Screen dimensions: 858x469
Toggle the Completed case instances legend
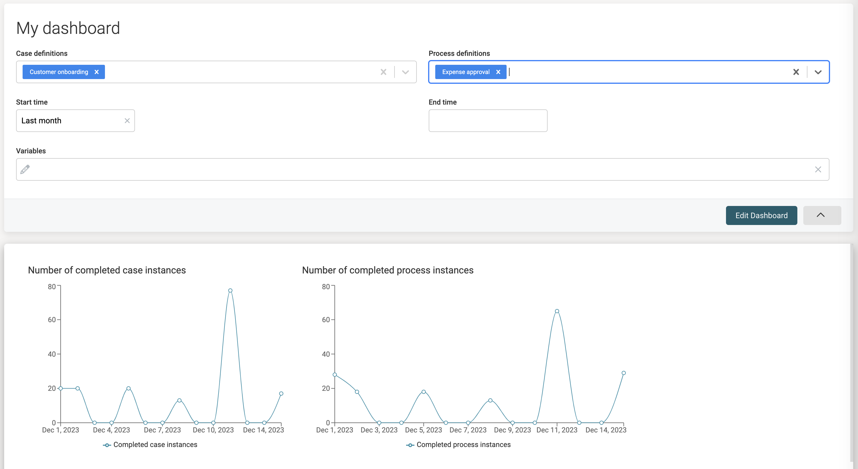pyautogui.click(x=155, y=444)
